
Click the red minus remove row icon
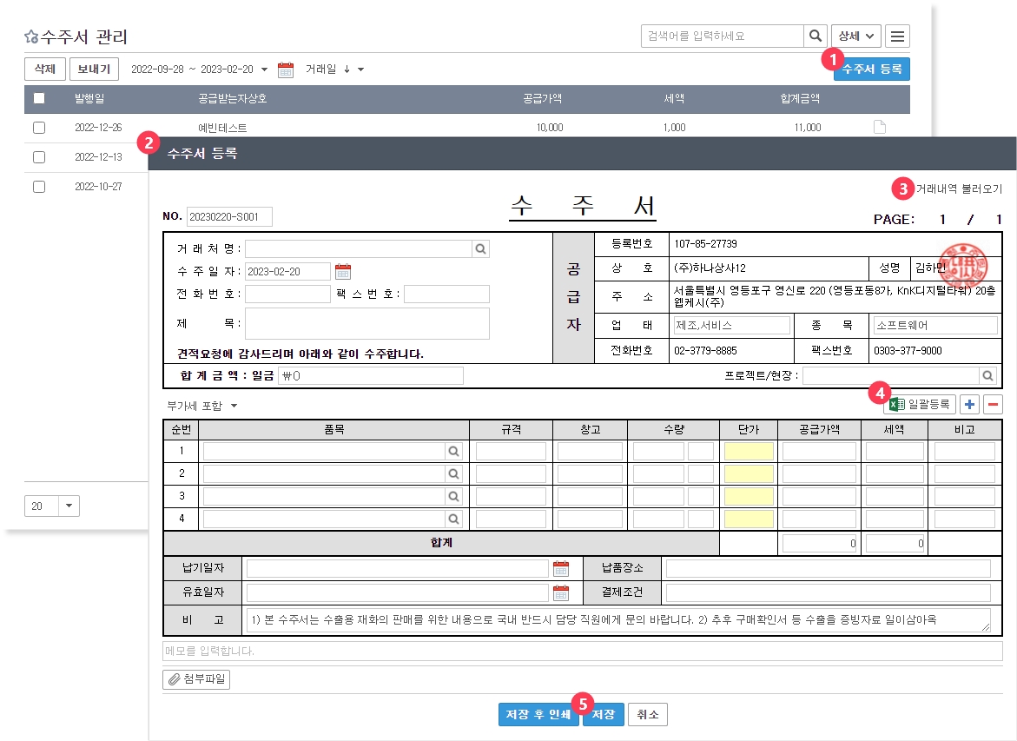pos(993,405)
